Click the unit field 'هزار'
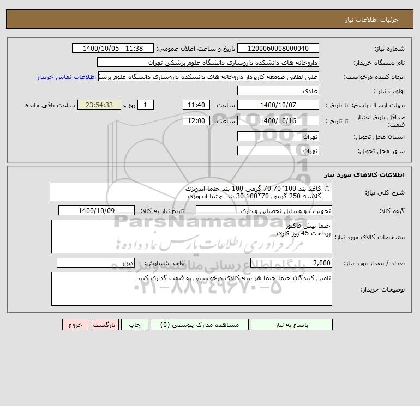 95,263
